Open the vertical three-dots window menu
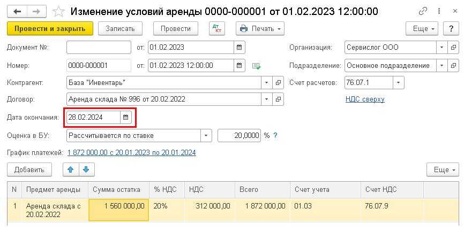This screenshot has width=464, height=232. [x=439, y=12]
